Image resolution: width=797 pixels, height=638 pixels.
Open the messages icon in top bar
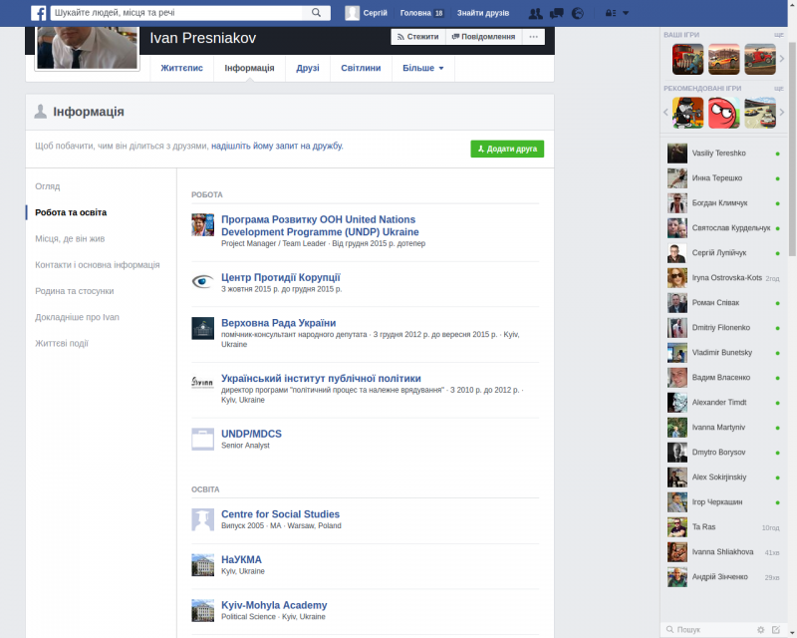(x=556, y=13)
